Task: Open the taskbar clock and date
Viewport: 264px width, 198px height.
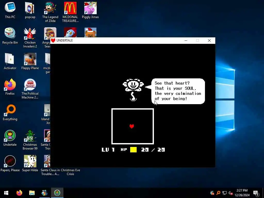Action: [x=242, y=193]
